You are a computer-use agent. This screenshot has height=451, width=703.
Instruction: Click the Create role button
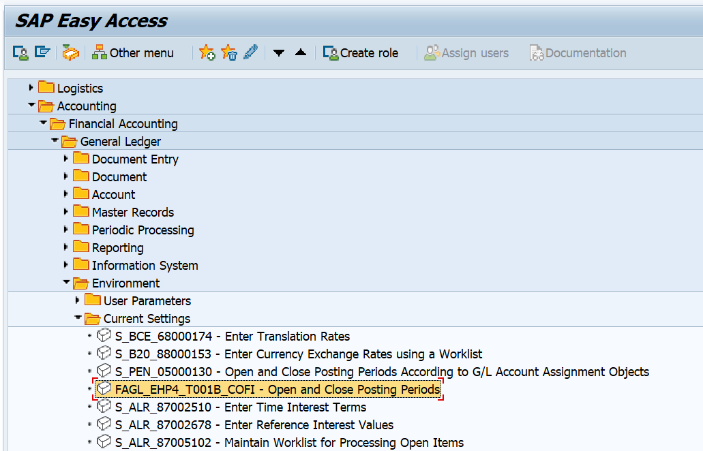(361, 53)
